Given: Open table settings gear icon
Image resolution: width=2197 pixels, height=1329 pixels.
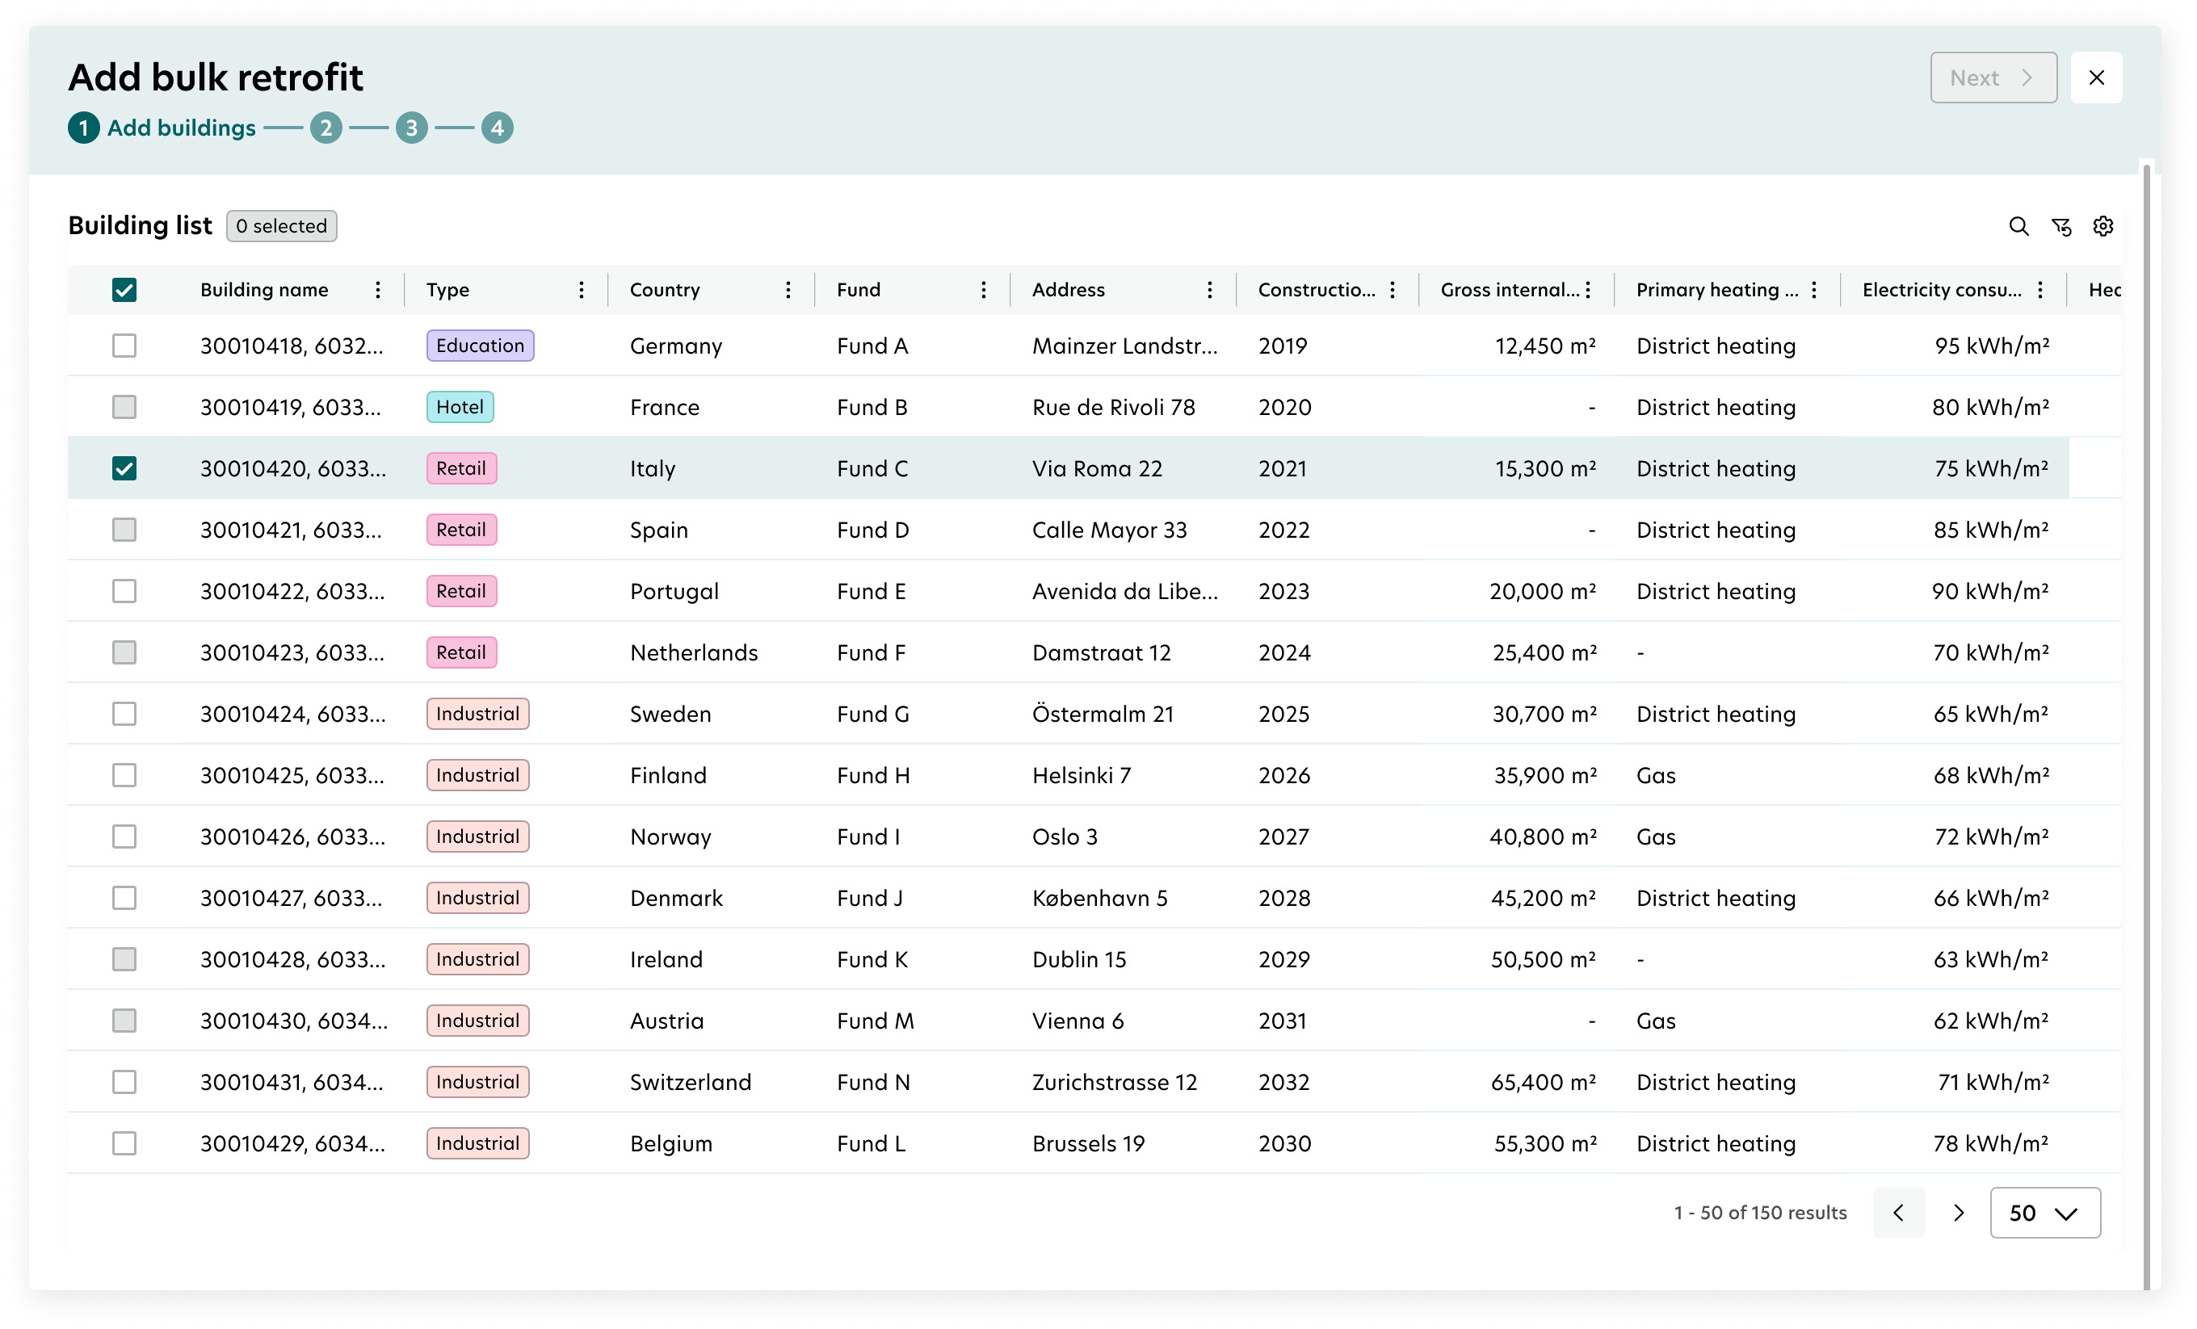Looking at the screenshot, I should [2103, 226].
